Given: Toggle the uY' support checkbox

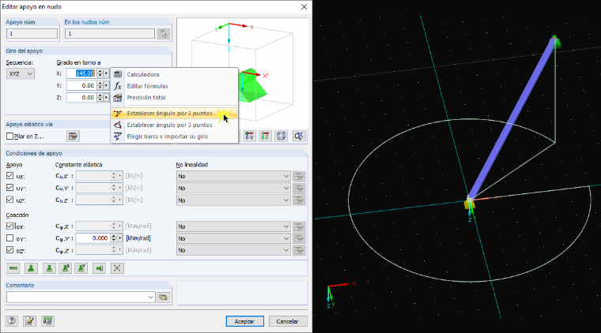Looking at the screenshot, I should coord(10,188).
